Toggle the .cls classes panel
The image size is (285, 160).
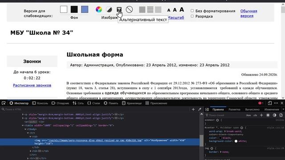click(x=255, y=115)
